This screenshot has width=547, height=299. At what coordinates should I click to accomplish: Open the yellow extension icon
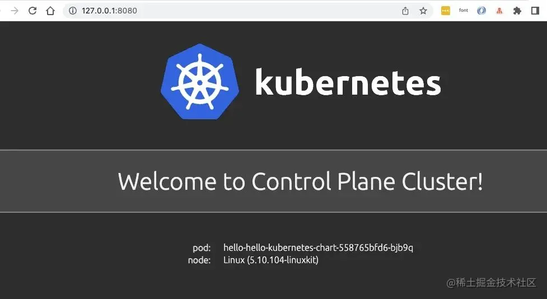(x=446, y=11)
